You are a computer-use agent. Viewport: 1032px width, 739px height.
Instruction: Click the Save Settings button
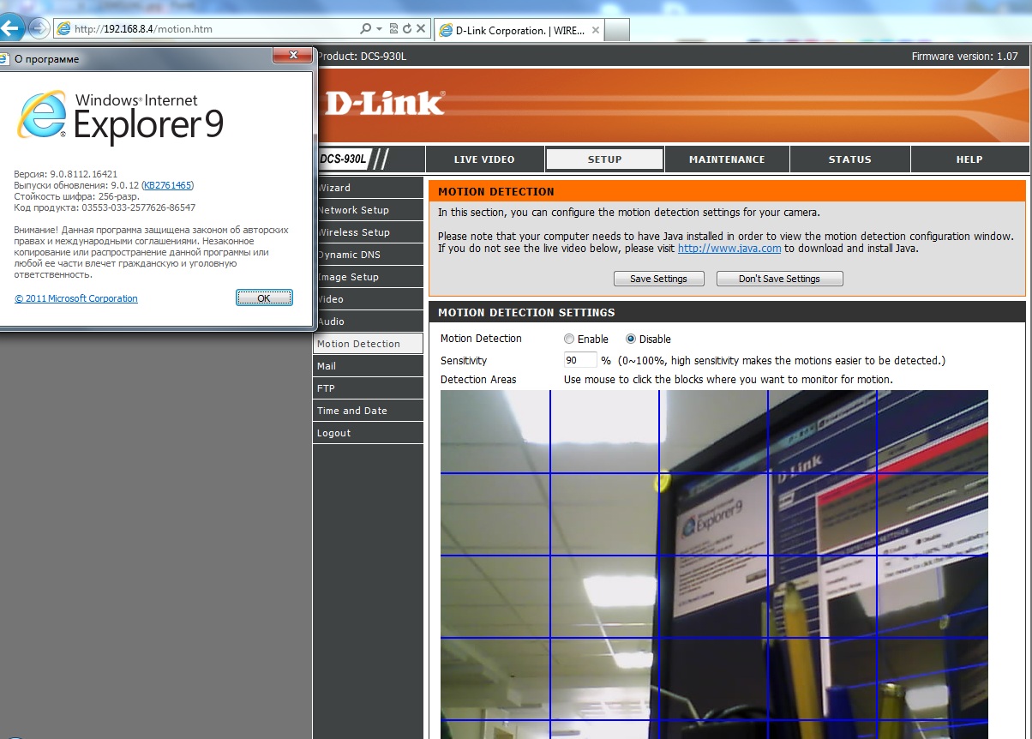pos(658,279)
